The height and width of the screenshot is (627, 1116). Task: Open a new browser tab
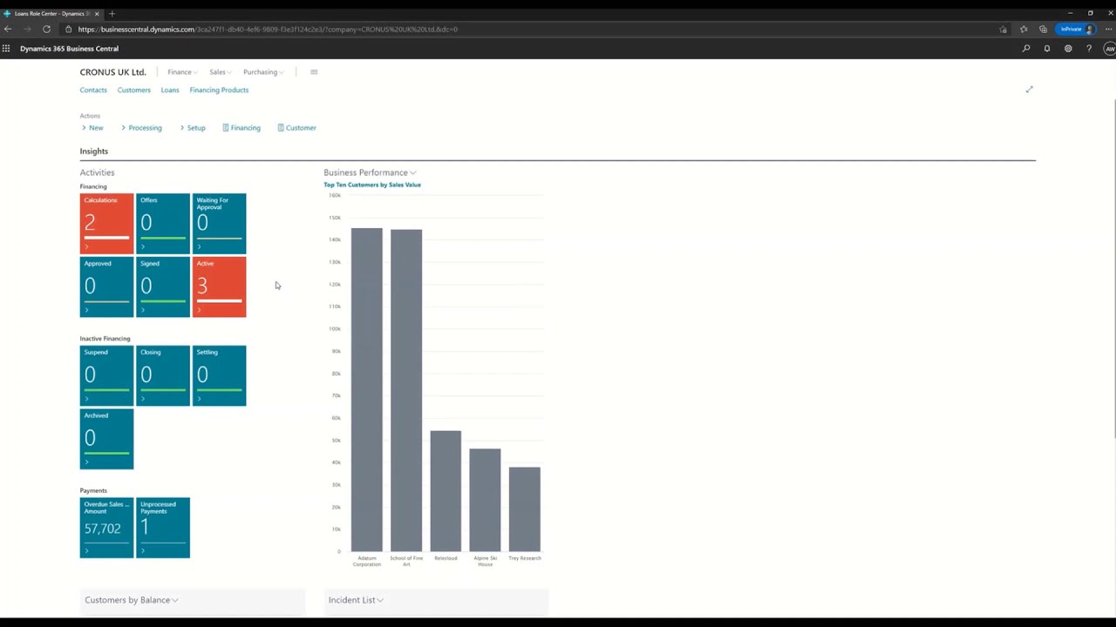coord(112,13)
